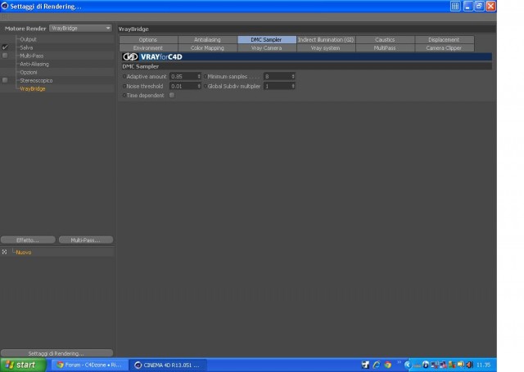Open the Caustics tab
This screenshot has height=372, width=524.
pos(385,39)
